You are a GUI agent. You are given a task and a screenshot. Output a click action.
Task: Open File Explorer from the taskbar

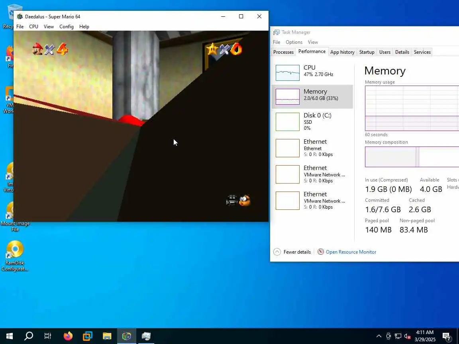(x=107, y=336)
